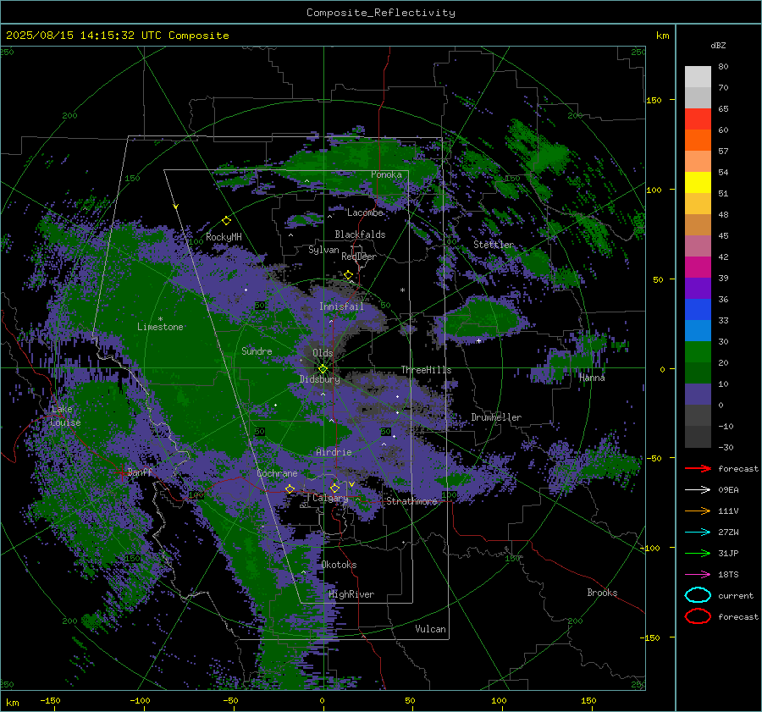The height and width of the screenshot is (712, 762).
Task: Pick the light grey 70-80 dBZ swatch
Action: point(698,76)
